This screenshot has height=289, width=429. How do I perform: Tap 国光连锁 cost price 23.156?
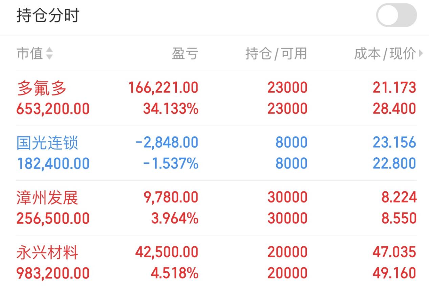point(394,142)
